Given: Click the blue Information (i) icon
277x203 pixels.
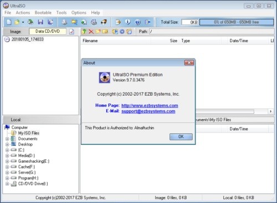Looking at the screenshot, I should (128, 22).
